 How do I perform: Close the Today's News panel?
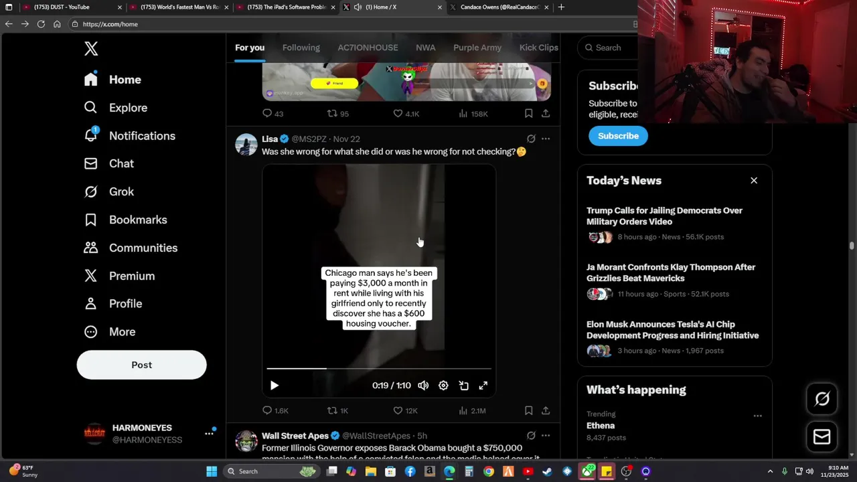pyautogui.click(x=754, y=181)
